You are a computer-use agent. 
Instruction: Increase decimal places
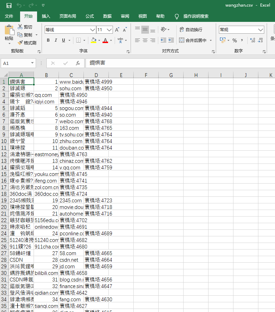252,40
